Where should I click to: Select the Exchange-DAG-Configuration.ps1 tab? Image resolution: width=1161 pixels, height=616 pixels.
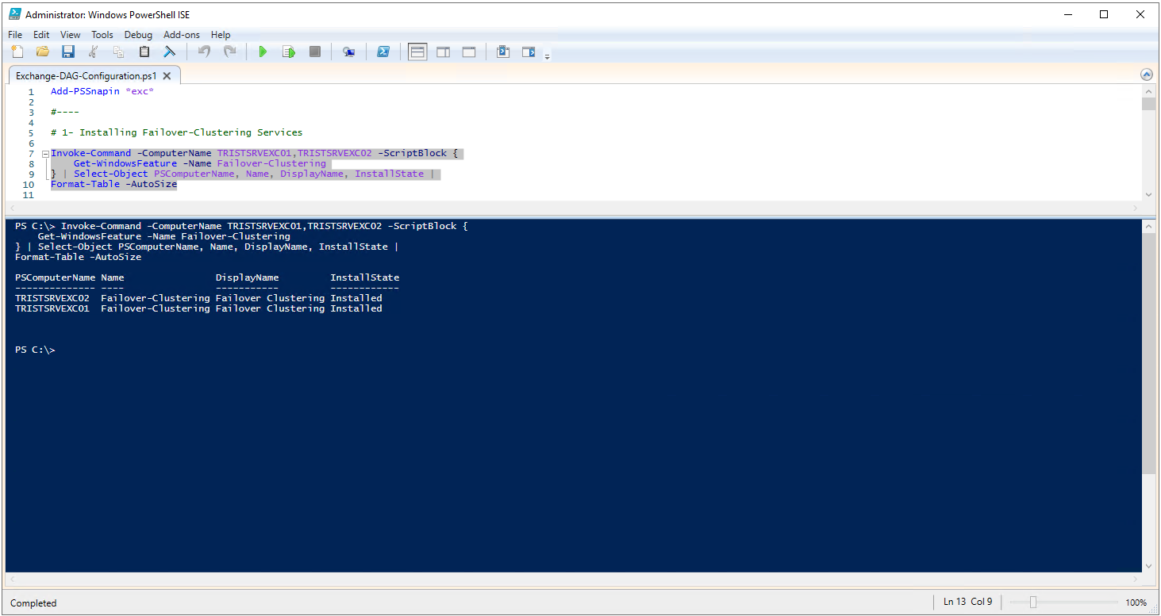(86, 76)
